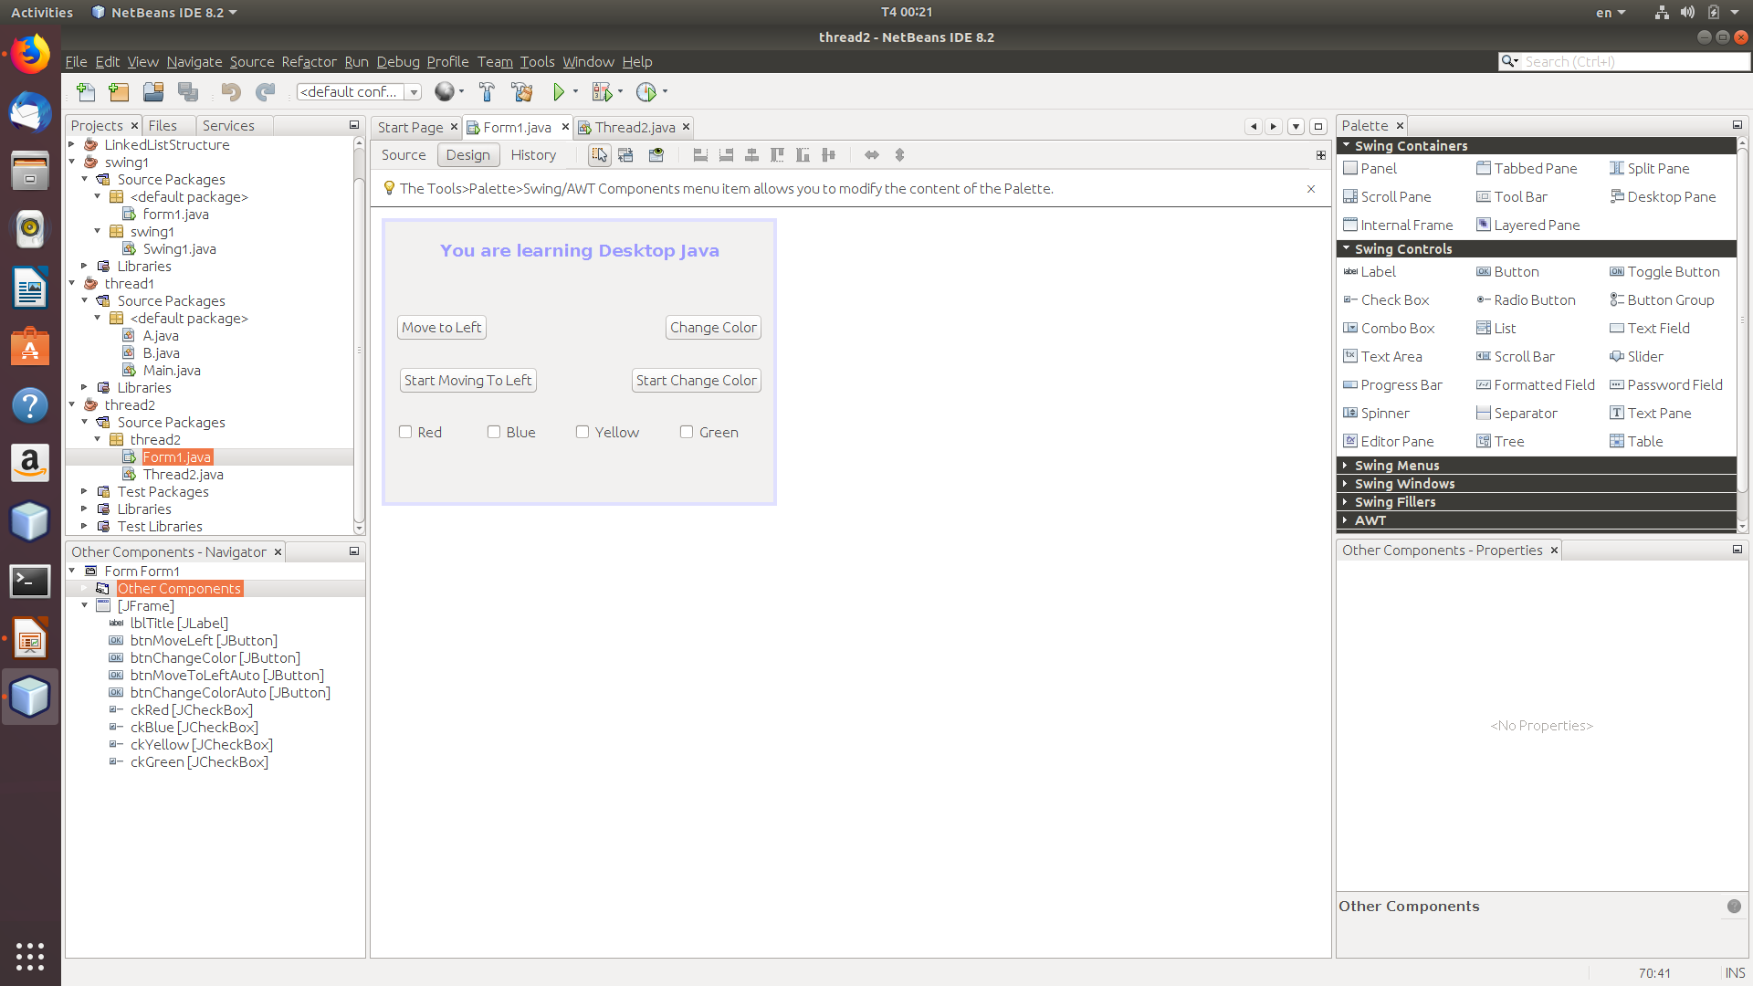The width and height of the screenshot is (1753, 986).
Task: Open Firefox from the Ubuntu dock
Action: coord(30,55)
